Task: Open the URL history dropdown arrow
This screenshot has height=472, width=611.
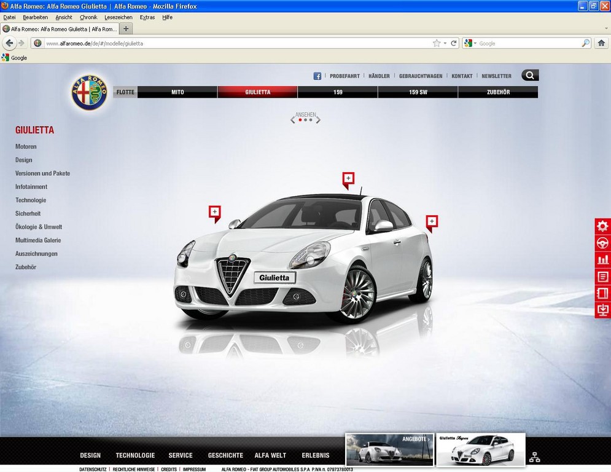Action: (445, 43)
